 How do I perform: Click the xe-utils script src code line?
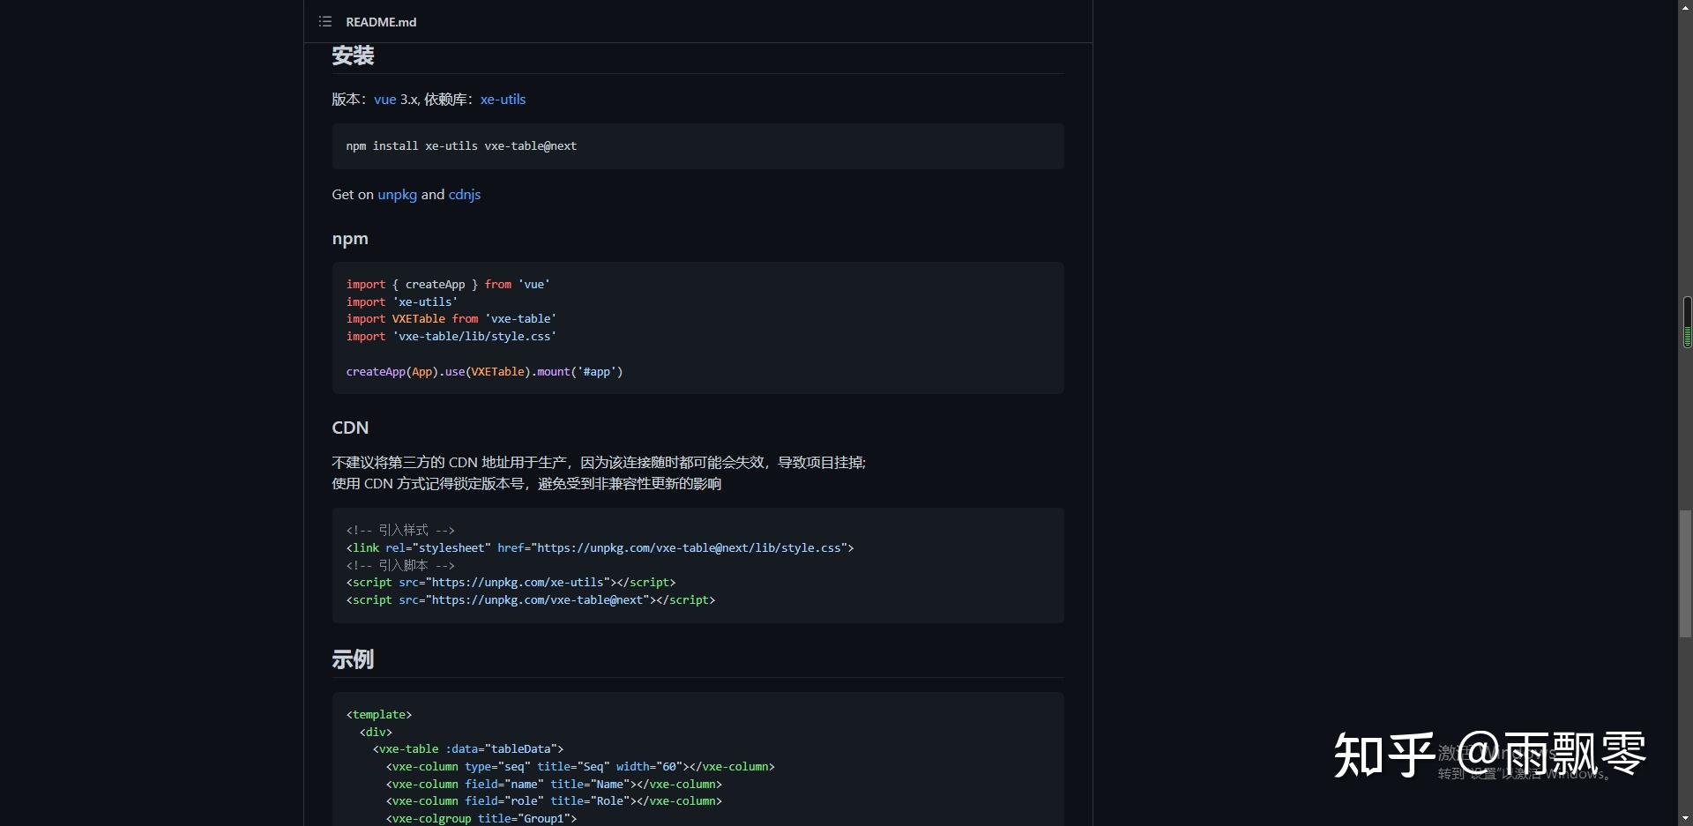[511, 583]
